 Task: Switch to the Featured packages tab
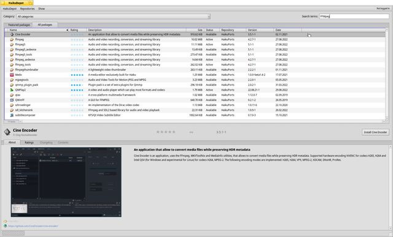click(x=19, y=25)
